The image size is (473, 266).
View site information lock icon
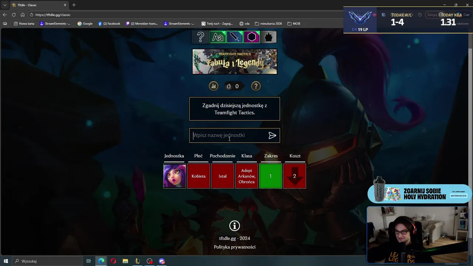click(x=32, y=15)
